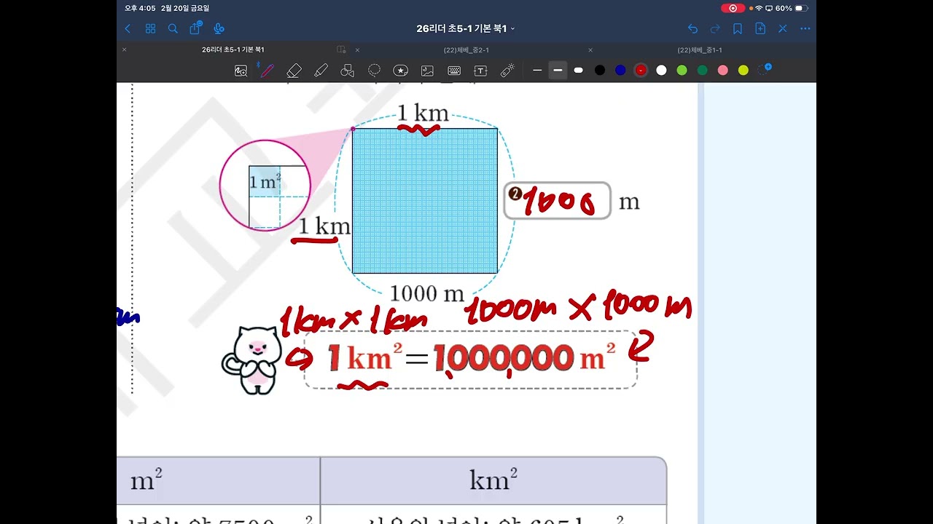Select the Text box tool

click(x=480, y=71)
